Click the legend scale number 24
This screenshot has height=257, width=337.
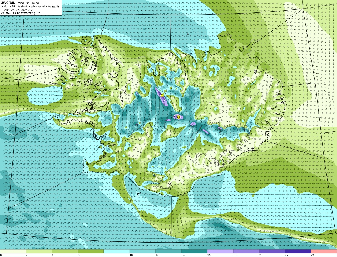tap(313, 255)
